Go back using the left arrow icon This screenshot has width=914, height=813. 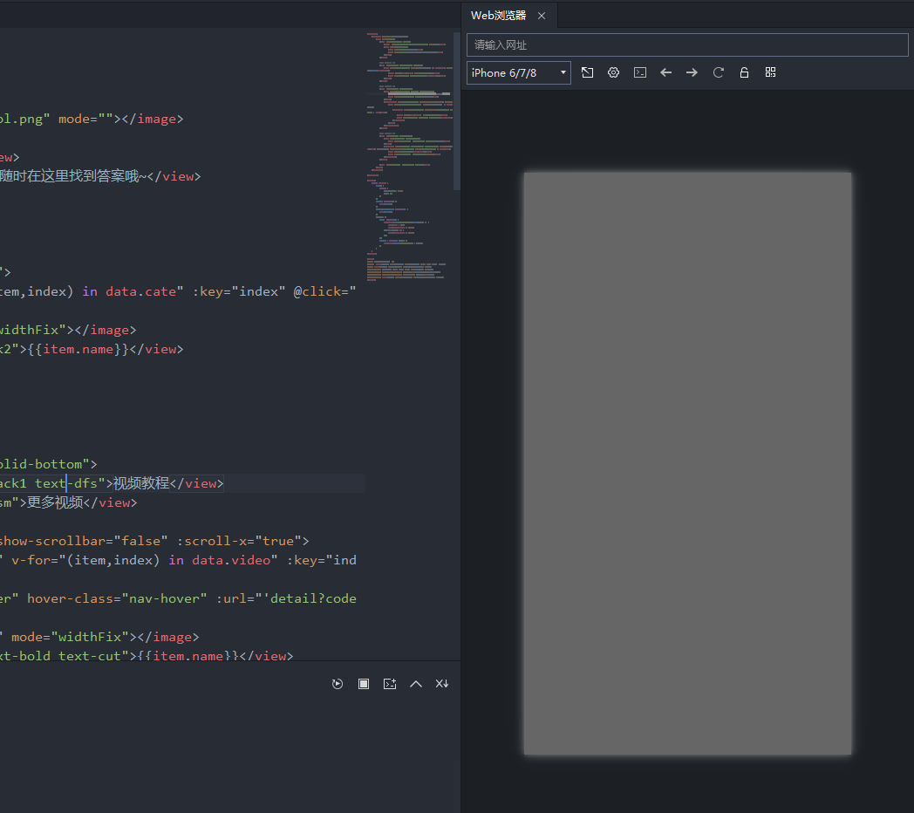tap(666, 72)
